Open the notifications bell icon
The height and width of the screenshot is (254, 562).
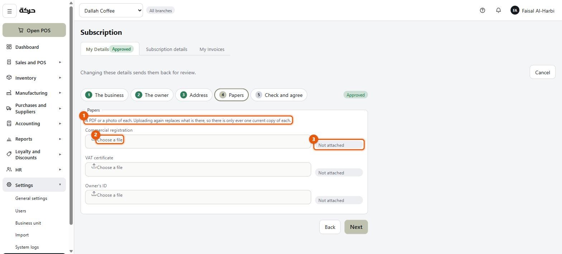coord(498,10)
